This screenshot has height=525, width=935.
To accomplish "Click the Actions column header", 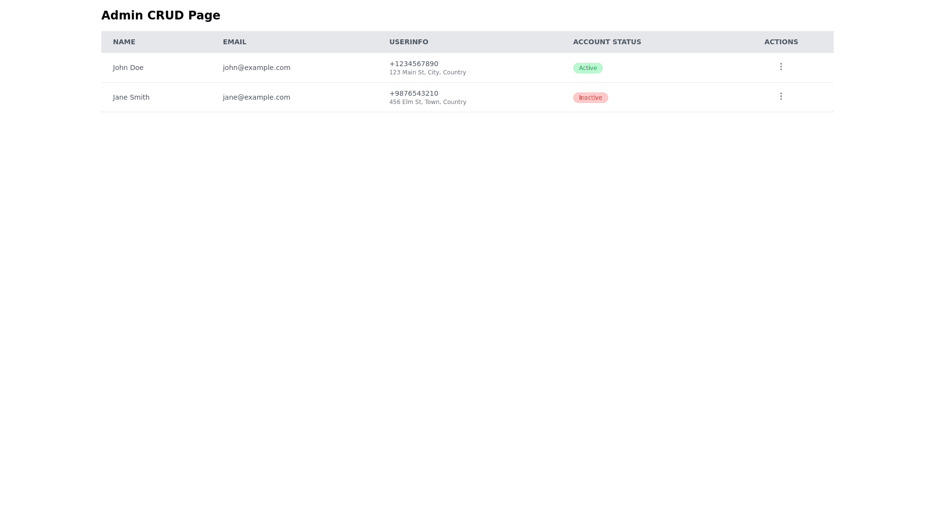I will point(781,42).
